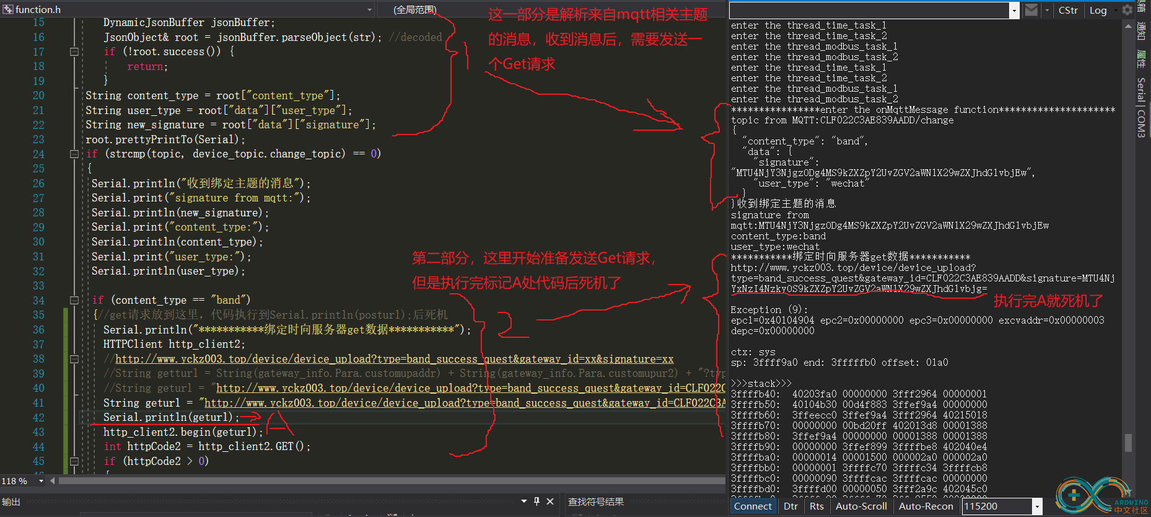
Task: Click line number 42 in gutter
Action: [38, 418]
